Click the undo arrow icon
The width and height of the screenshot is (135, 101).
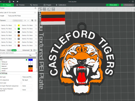[13, 2]
